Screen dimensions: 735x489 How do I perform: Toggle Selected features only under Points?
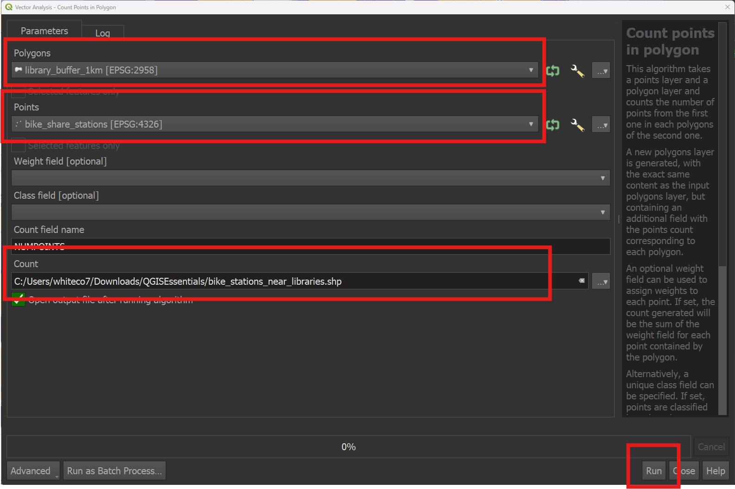pyautogui.click(x=18, y=145)
